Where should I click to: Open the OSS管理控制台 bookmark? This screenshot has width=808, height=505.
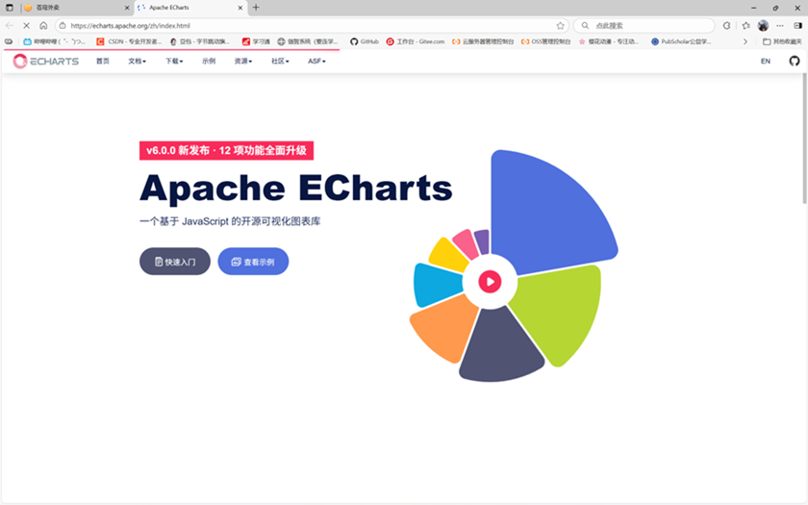[x=545, y=41]
